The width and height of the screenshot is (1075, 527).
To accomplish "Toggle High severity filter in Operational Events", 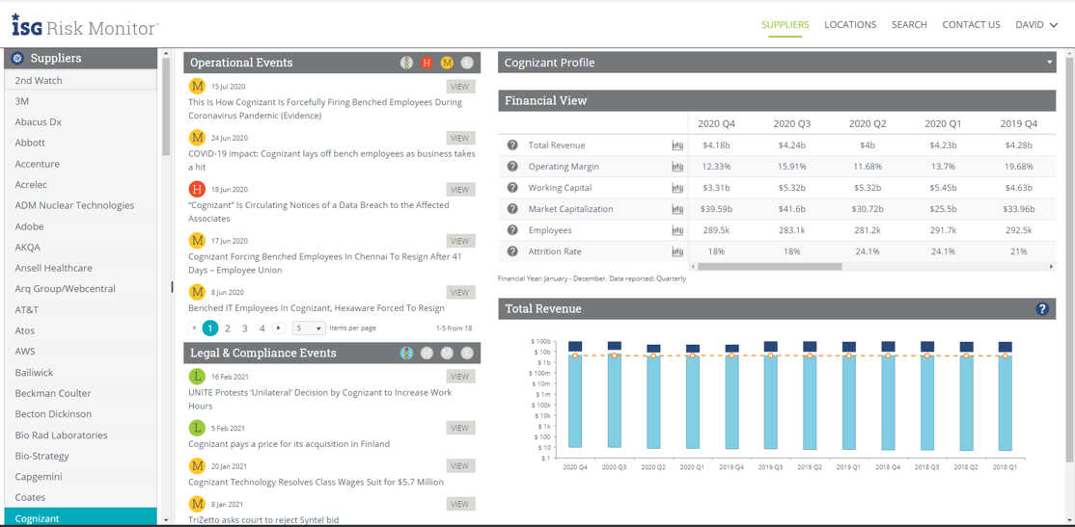I will [x=427, y=63].
